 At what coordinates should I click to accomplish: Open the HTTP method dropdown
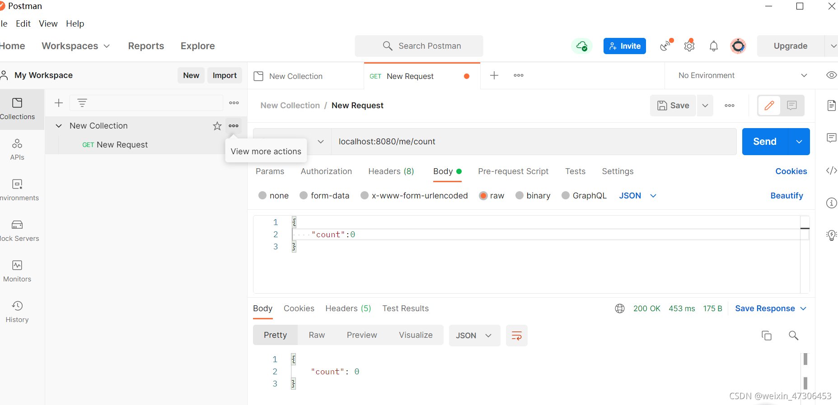point(292,142)
